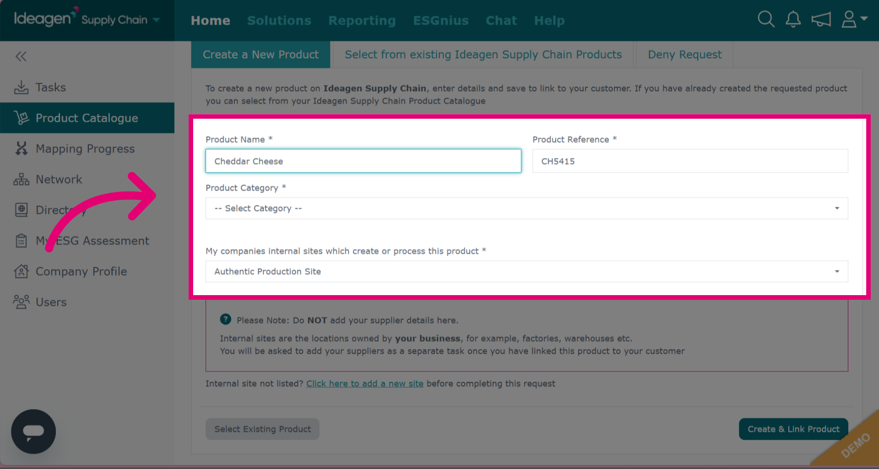Open the Solutions menu

[x=279, y=21]
